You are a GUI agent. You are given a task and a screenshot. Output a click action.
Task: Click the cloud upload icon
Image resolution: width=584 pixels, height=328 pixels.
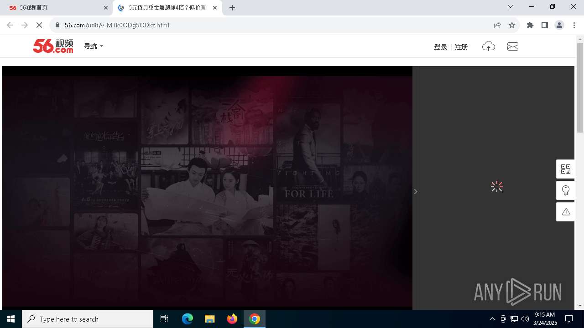[x=489, y=46]
